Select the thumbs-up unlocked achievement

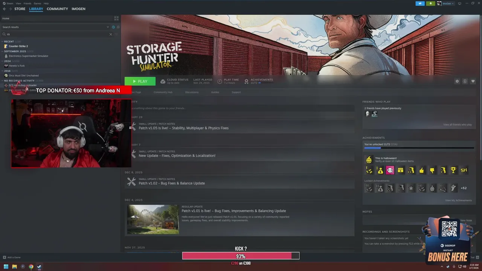tap(421, 170)
